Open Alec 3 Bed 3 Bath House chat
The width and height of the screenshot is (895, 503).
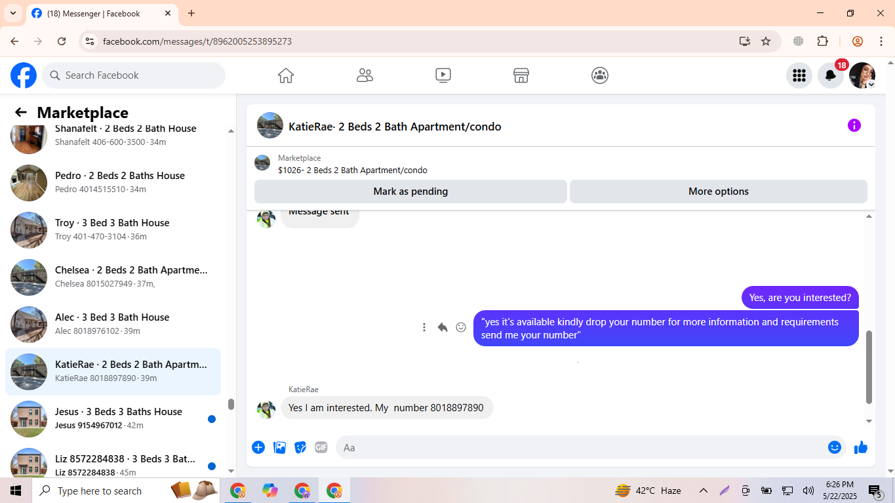(113, 324)
